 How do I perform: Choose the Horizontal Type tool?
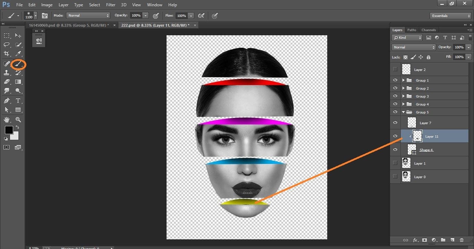(x=18, y=101)
